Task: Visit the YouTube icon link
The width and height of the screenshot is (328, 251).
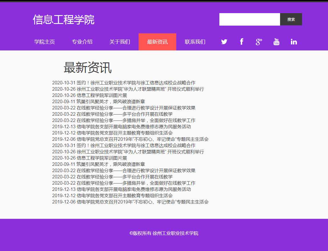Action: pyautogui.click(x=276, y=42)
